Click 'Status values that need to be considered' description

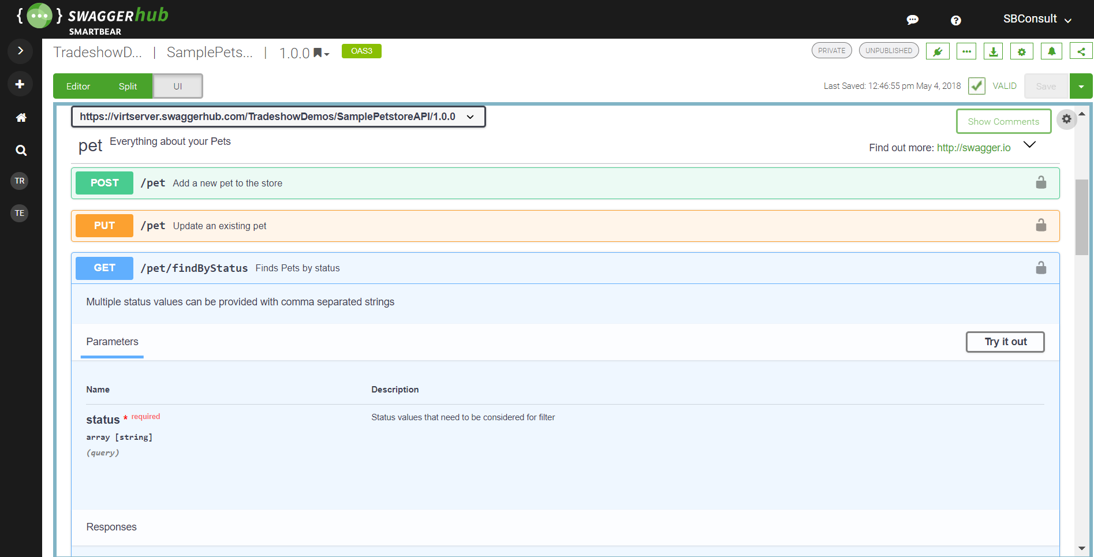463,417
